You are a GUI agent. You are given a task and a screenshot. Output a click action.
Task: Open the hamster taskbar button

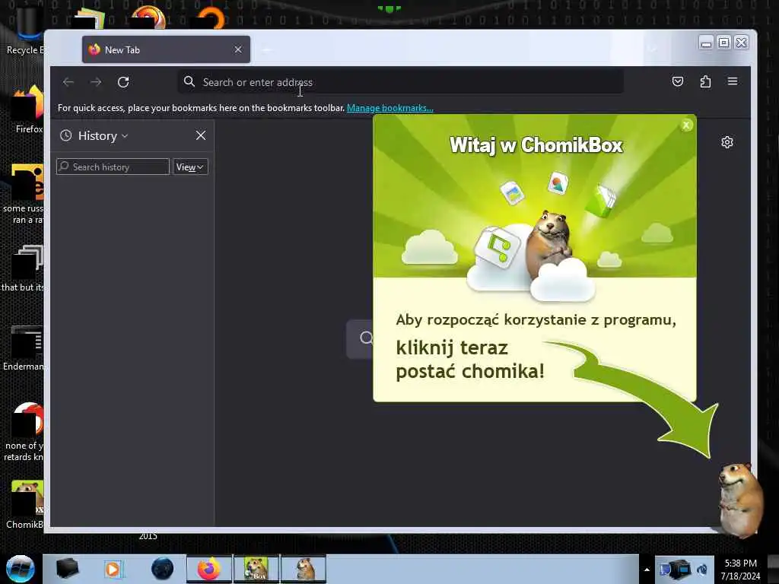click(x=304, y=569)
